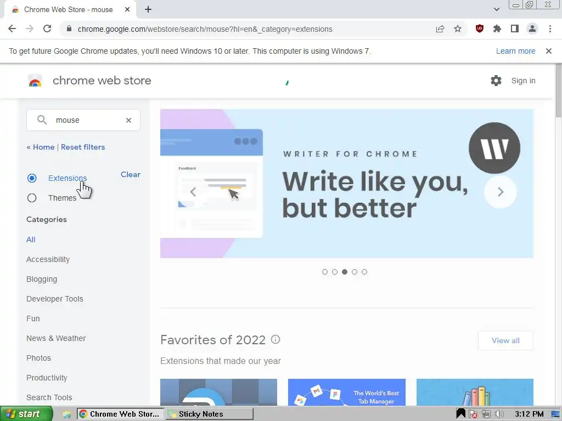562x421 pixels.
Task: Open the Windows start button
Action: pos(26,414)
